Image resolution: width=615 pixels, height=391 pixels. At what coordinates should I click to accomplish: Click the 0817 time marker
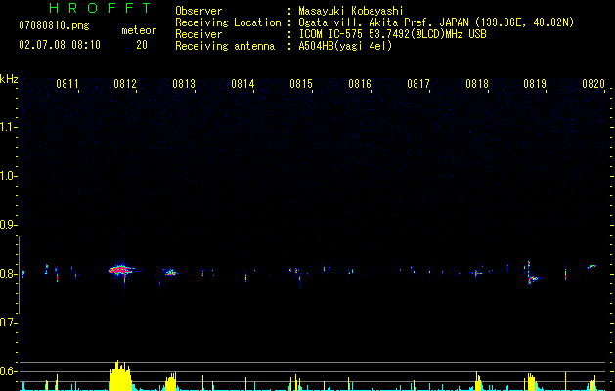[x=418, y=83]
